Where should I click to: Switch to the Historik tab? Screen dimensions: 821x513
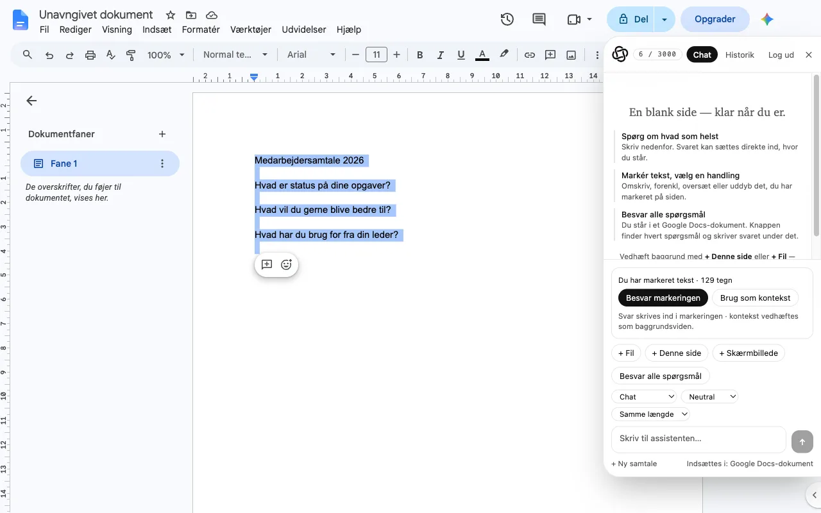point(740,55)
